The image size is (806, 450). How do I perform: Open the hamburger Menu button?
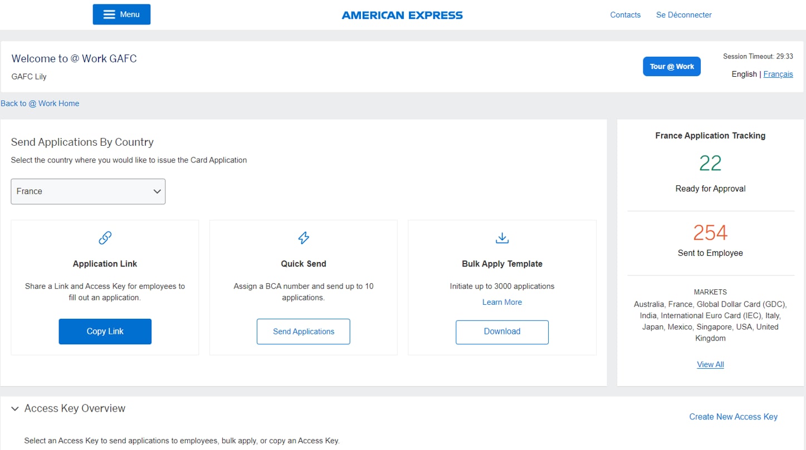coord(121,14)
